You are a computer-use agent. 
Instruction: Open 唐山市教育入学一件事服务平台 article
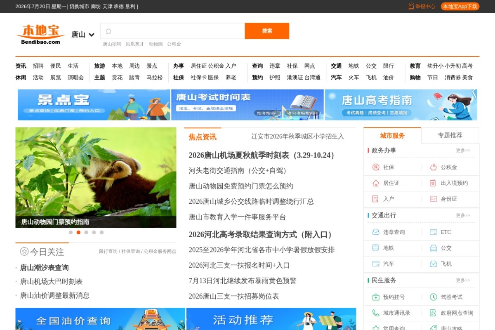(237, 217)
